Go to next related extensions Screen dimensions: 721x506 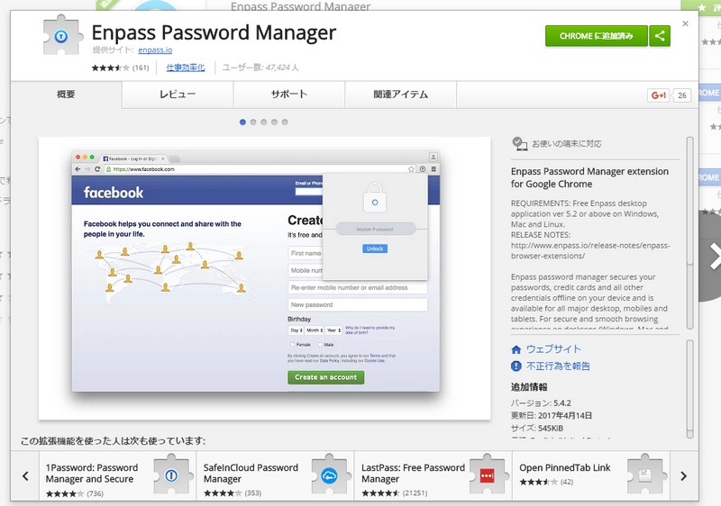tap(684, 476)
